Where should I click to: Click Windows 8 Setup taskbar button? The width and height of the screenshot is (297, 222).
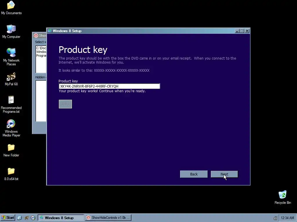tap(61, 218)
